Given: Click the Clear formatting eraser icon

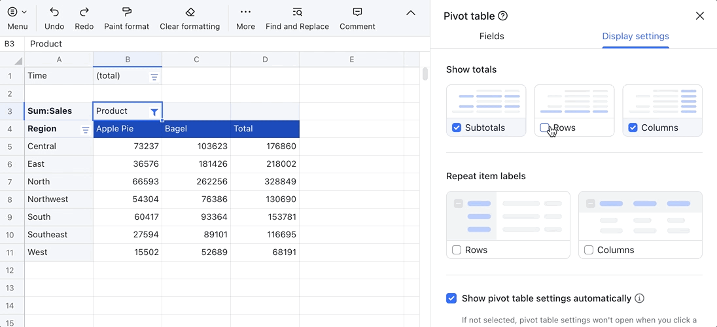Looking at the screenshot, I should point(190,12).
